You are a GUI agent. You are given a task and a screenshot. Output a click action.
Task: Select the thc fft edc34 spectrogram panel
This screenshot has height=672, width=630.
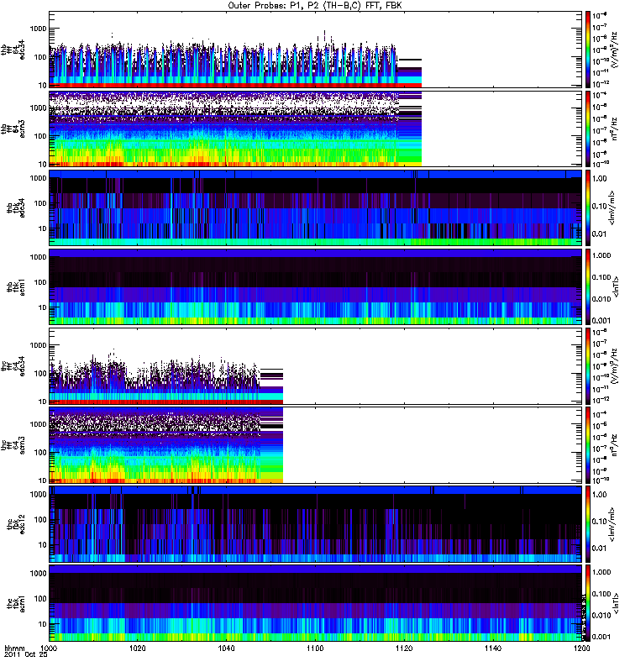click(315, 366)
